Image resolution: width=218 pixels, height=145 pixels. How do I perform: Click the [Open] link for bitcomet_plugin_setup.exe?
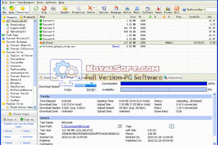point(116,46)
